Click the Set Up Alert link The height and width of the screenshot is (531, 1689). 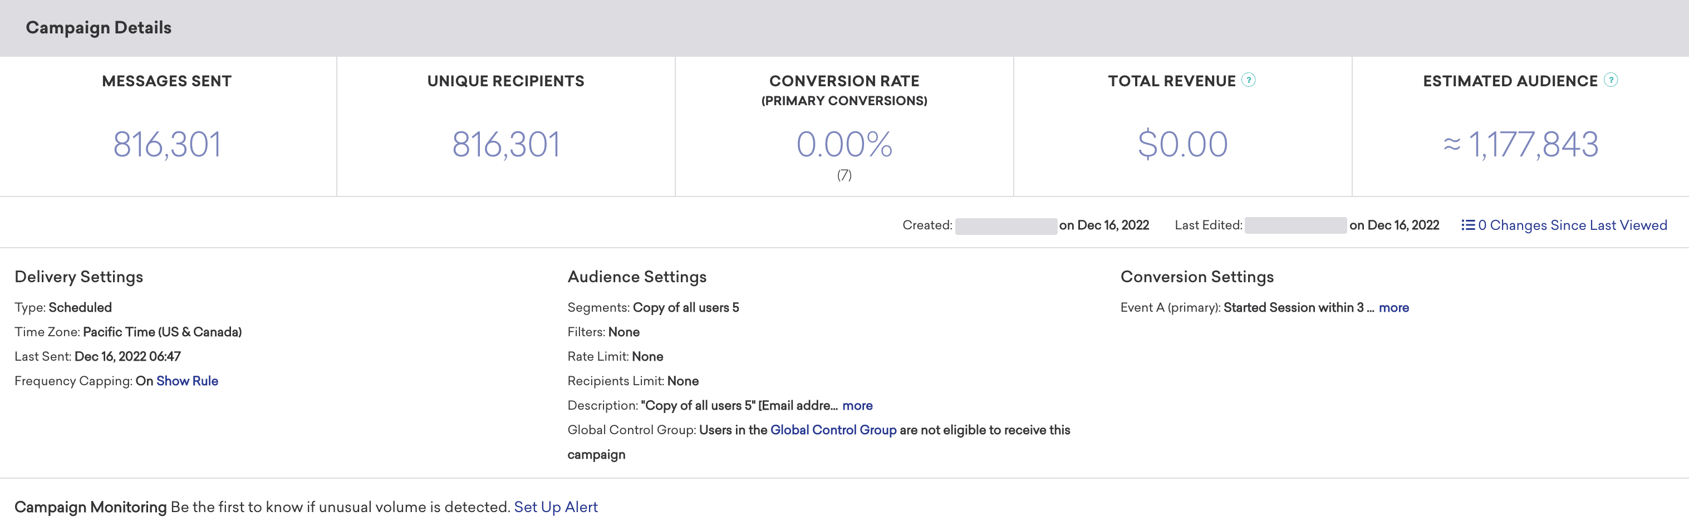[x=556, y=507]
